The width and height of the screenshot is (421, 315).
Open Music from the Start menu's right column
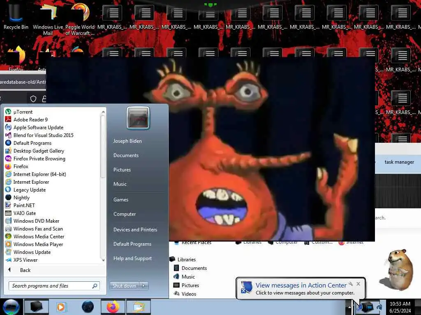click(120, 184)
